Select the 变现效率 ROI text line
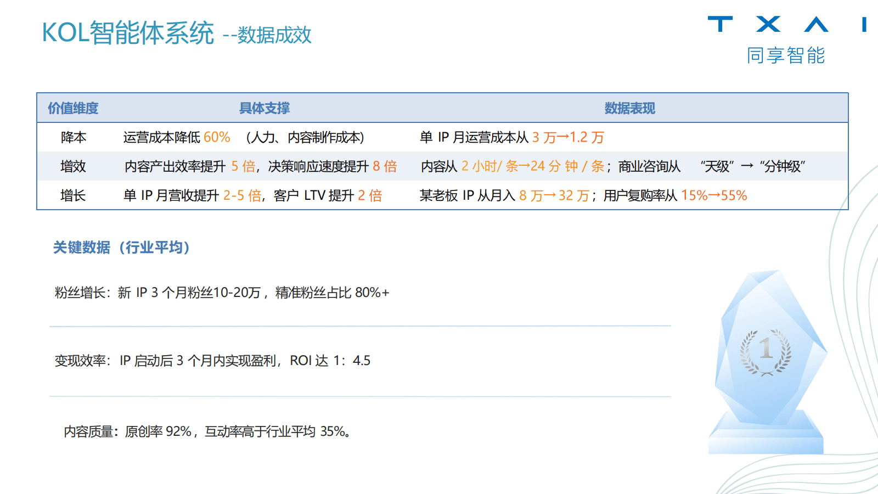This screenshot has height=494, width=878. coord(212,361)
